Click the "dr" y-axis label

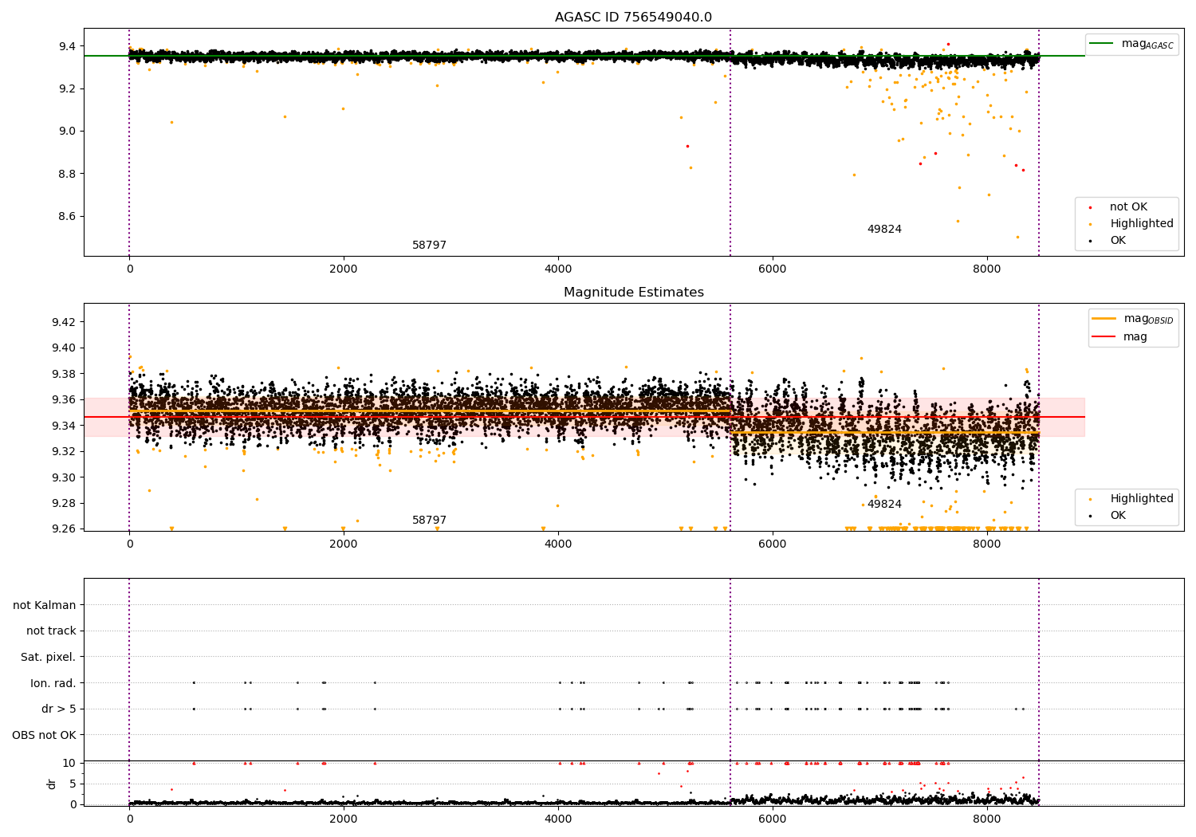52,784
